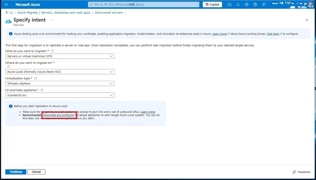Open Discovered servers breadcrumb
This screenshot has height=180, width=316.
coord(109,13)
